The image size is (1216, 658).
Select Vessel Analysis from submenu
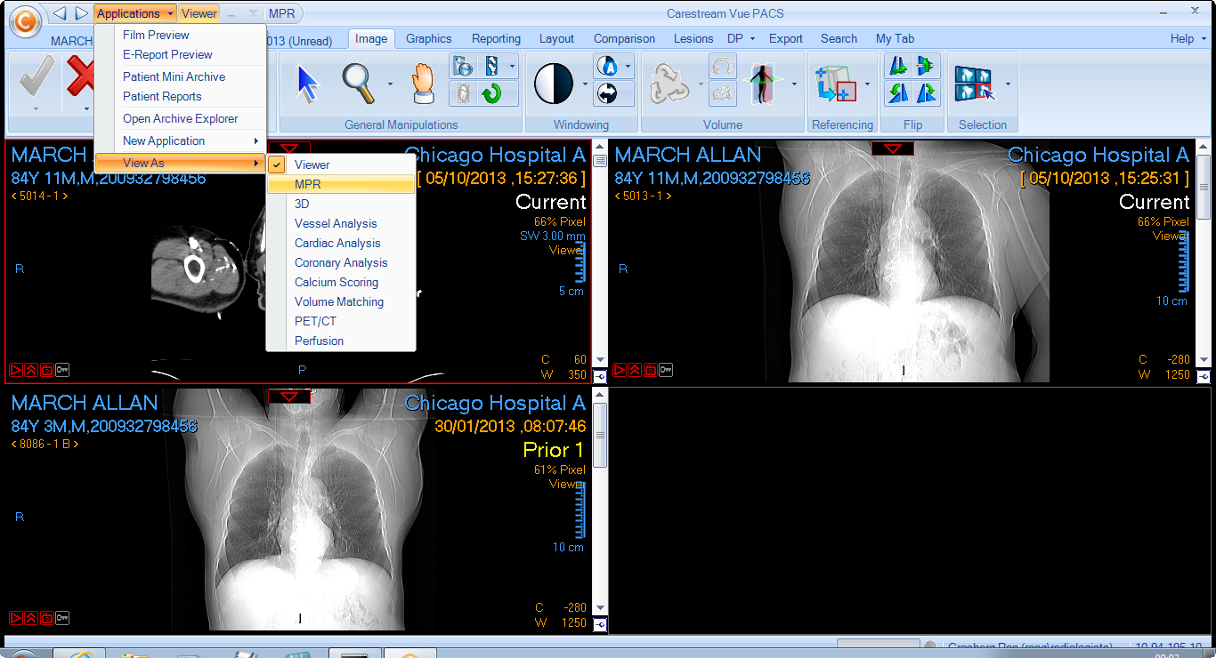[341, 223]
